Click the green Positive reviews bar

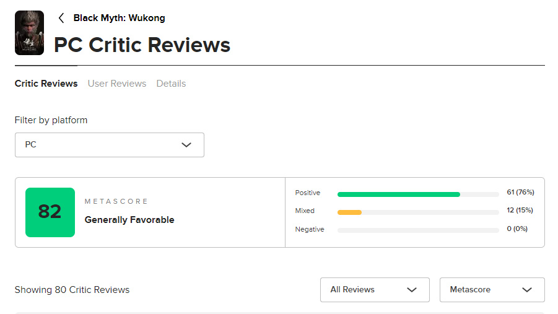pyautogui.click(x=399, y=194)
